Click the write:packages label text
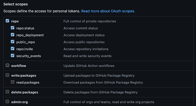This screenshot has height=106, width=196. tap(24, 76)
